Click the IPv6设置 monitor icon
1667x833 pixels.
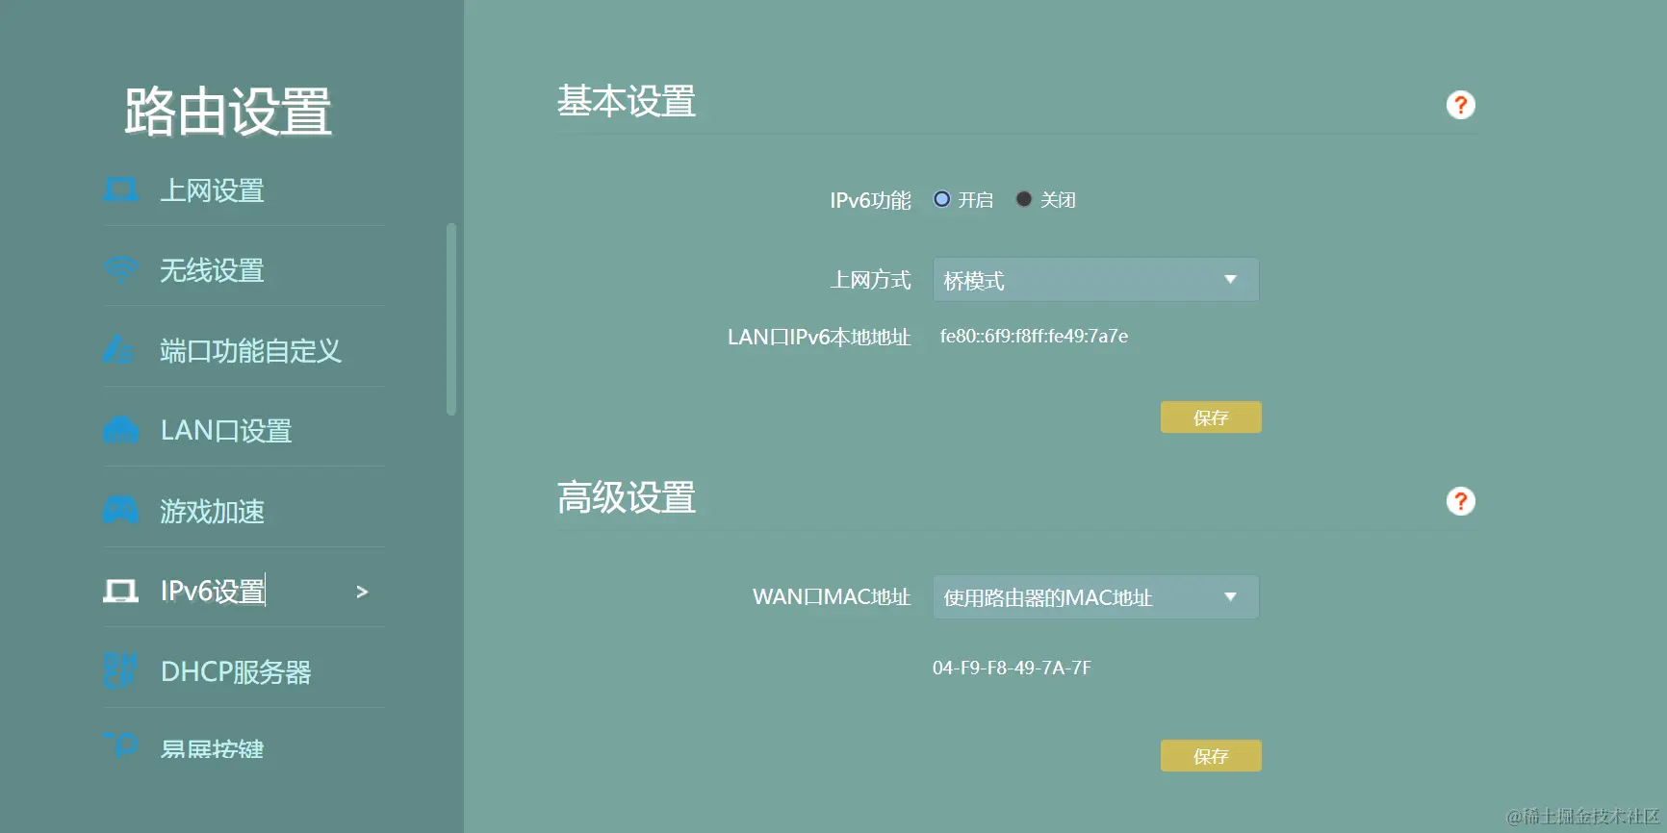pos(120,591)
